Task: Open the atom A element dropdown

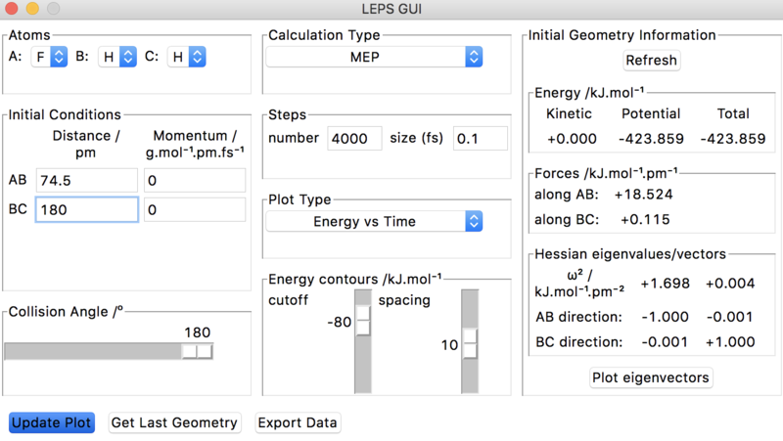Action: click(x=50, y=57)
